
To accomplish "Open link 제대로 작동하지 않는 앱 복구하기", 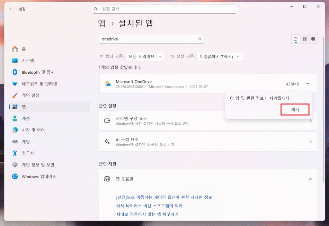I will (x=147, y=214).
